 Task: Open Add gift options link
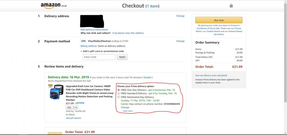pos(73,118)
